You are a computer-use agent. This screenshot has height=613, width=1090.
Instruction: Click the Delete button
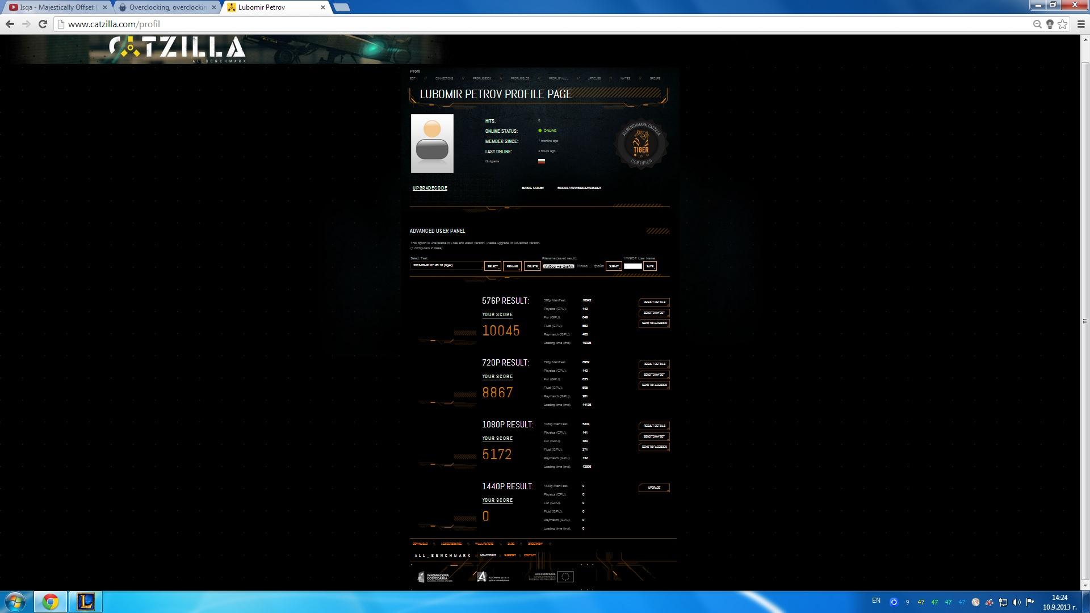coord(532,266)
